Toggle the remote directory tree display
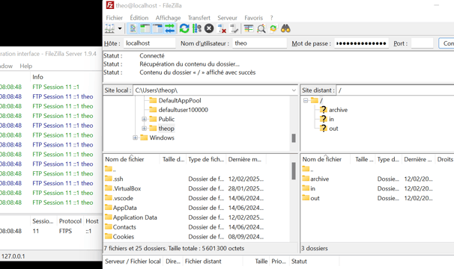Viewport: 454px width, 269px height. click(157, 28)
